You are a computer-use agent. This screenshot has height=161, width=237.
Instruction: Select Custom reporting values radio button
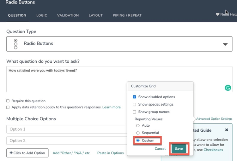pyautogui.click(x=138, y=141)
